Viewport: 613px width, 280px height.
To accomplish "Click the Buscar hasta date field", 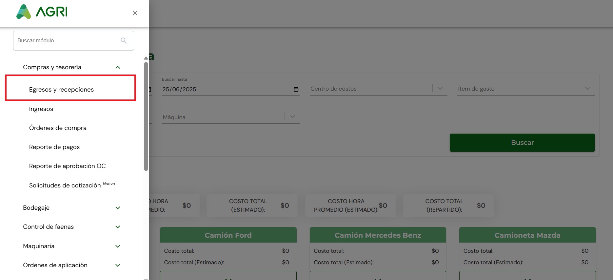I will pos(231,89).
